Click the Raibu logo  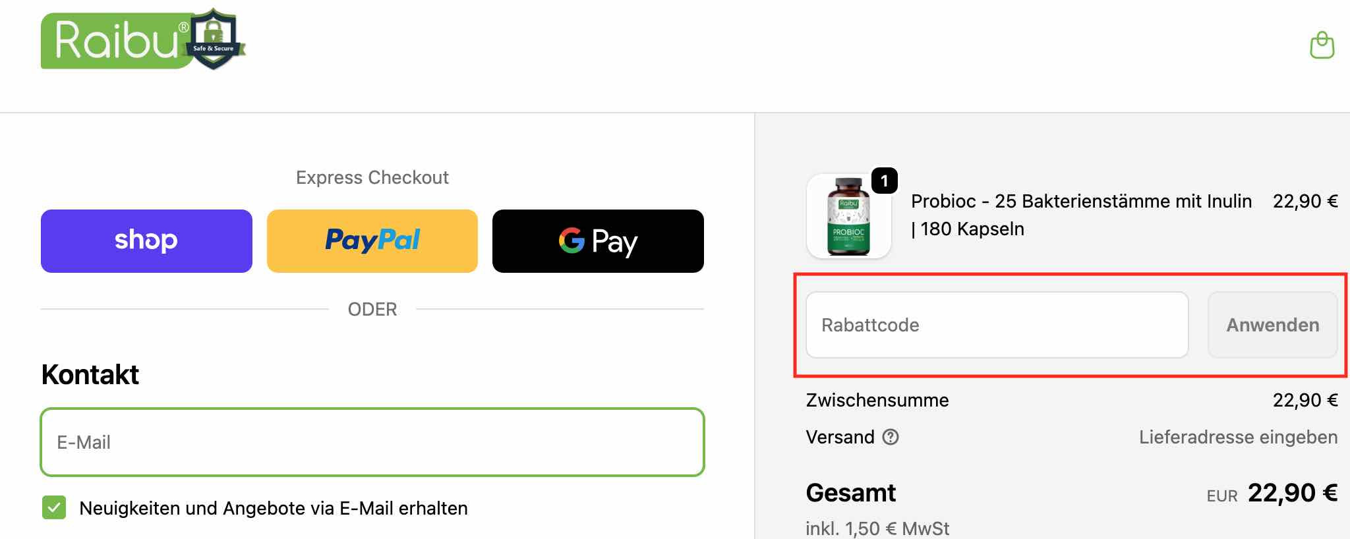117,41
